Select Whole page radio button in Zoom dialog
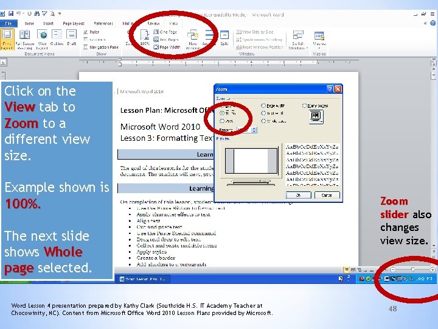The height and width of the screenshot is (329, 438). click(x=263, y=121)
